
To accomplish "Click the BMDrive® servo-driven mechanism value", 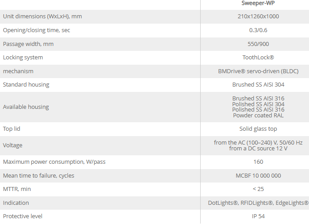I will [x=258, y=71].
